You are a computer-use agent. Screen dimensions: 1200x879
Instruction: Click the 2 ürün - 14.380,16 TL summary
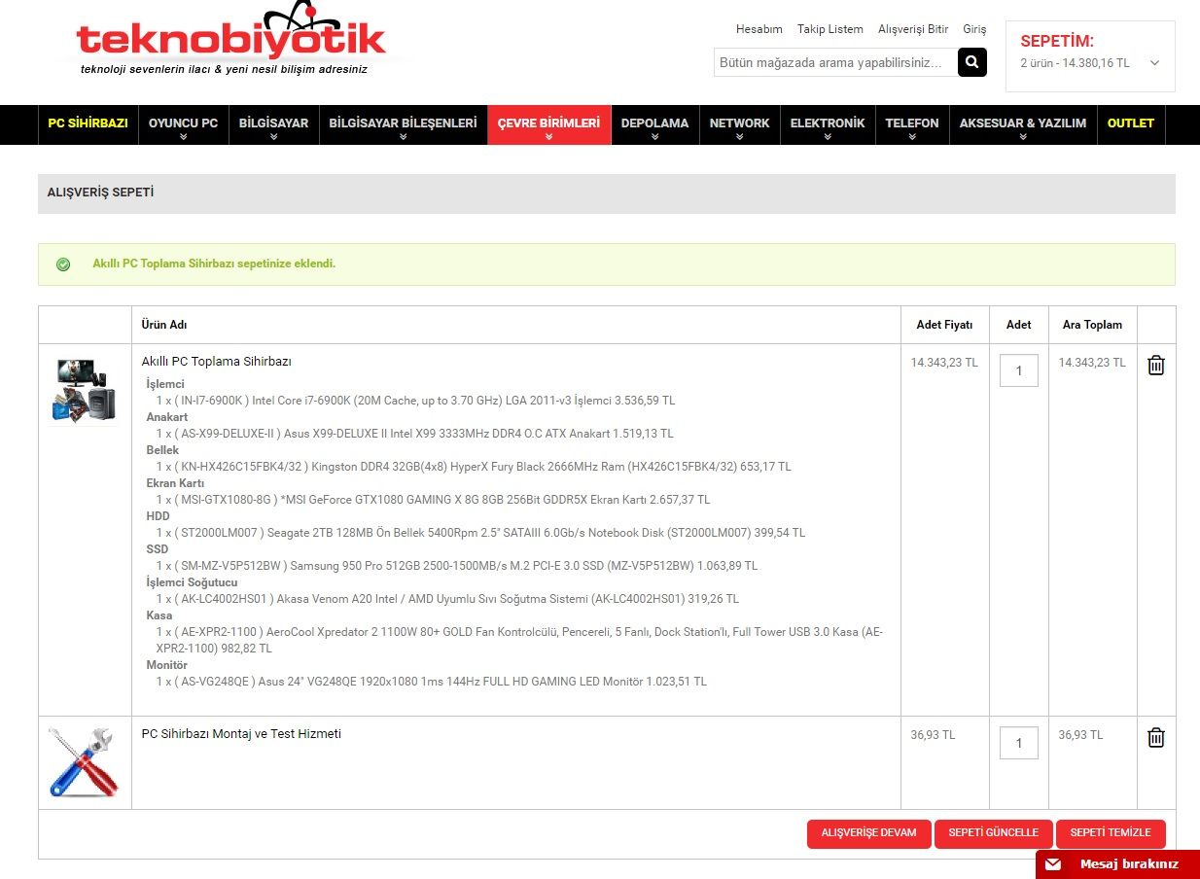[1075, 63]
